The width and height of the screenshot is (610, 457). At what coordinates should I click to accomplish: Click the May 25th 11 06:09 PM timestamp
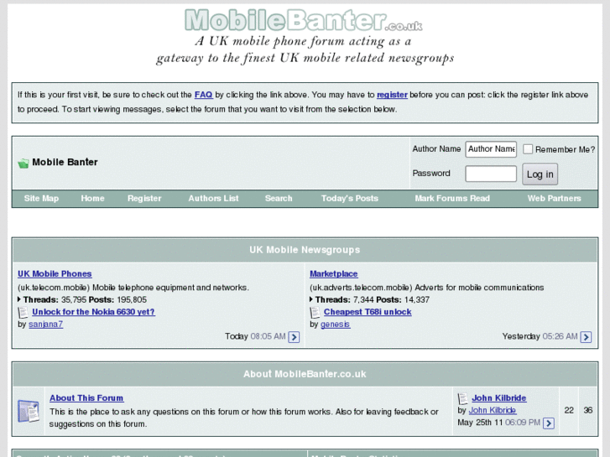(x=498, y=423)
